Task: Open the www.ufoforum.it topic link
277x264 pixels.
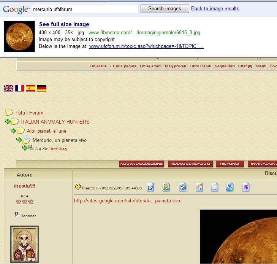Action: point(146,46)
